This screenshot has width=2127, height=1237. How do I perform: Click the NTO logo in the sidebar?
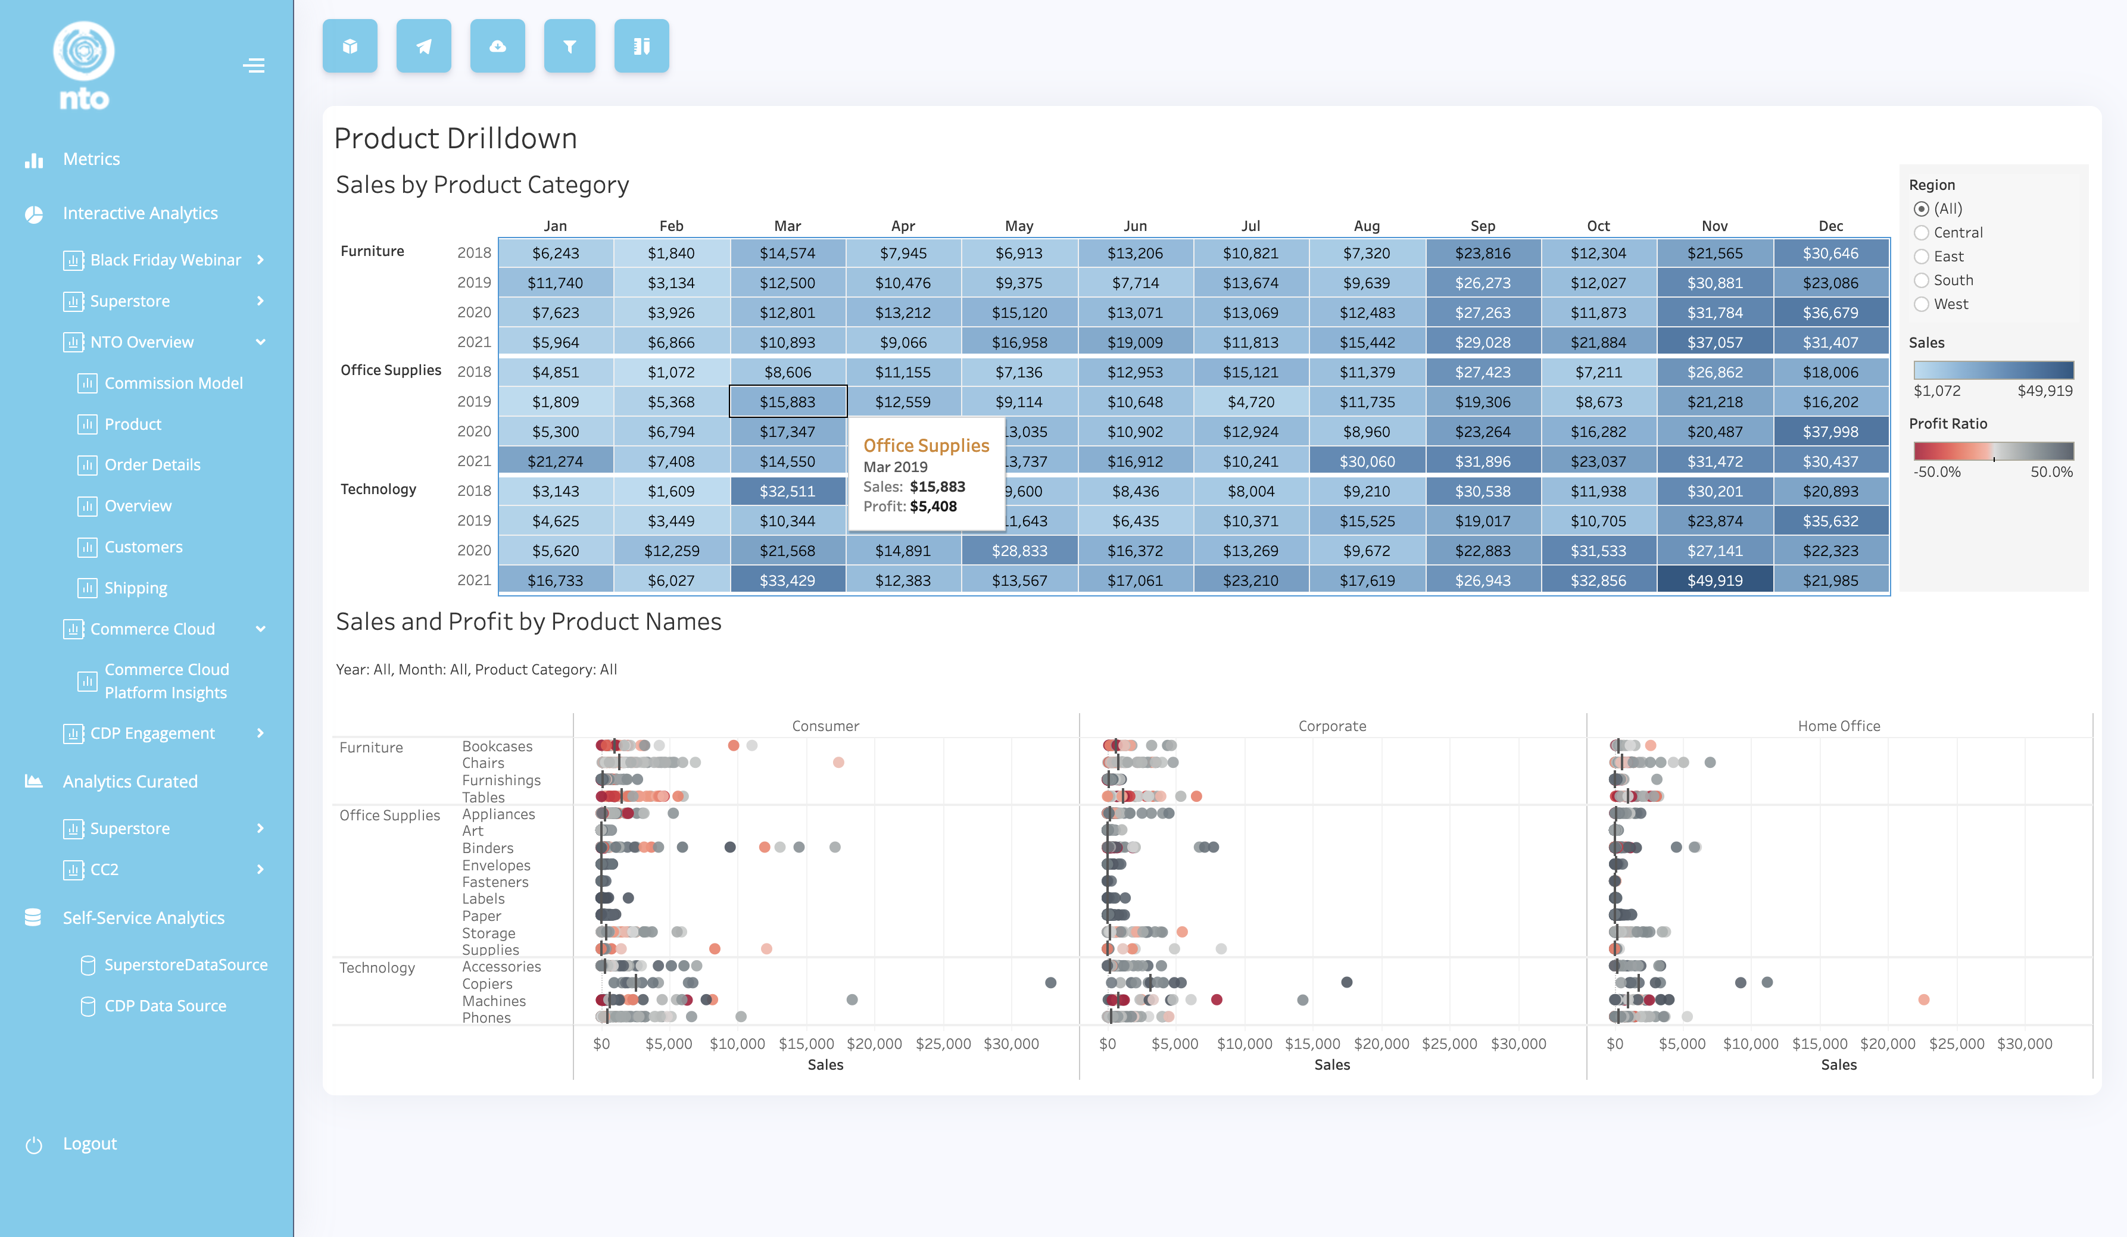pos(83,59)
